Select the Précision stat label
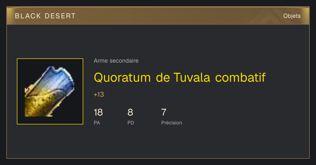The width and height of the screenshot is (316, 165). (x=171, y=123)
